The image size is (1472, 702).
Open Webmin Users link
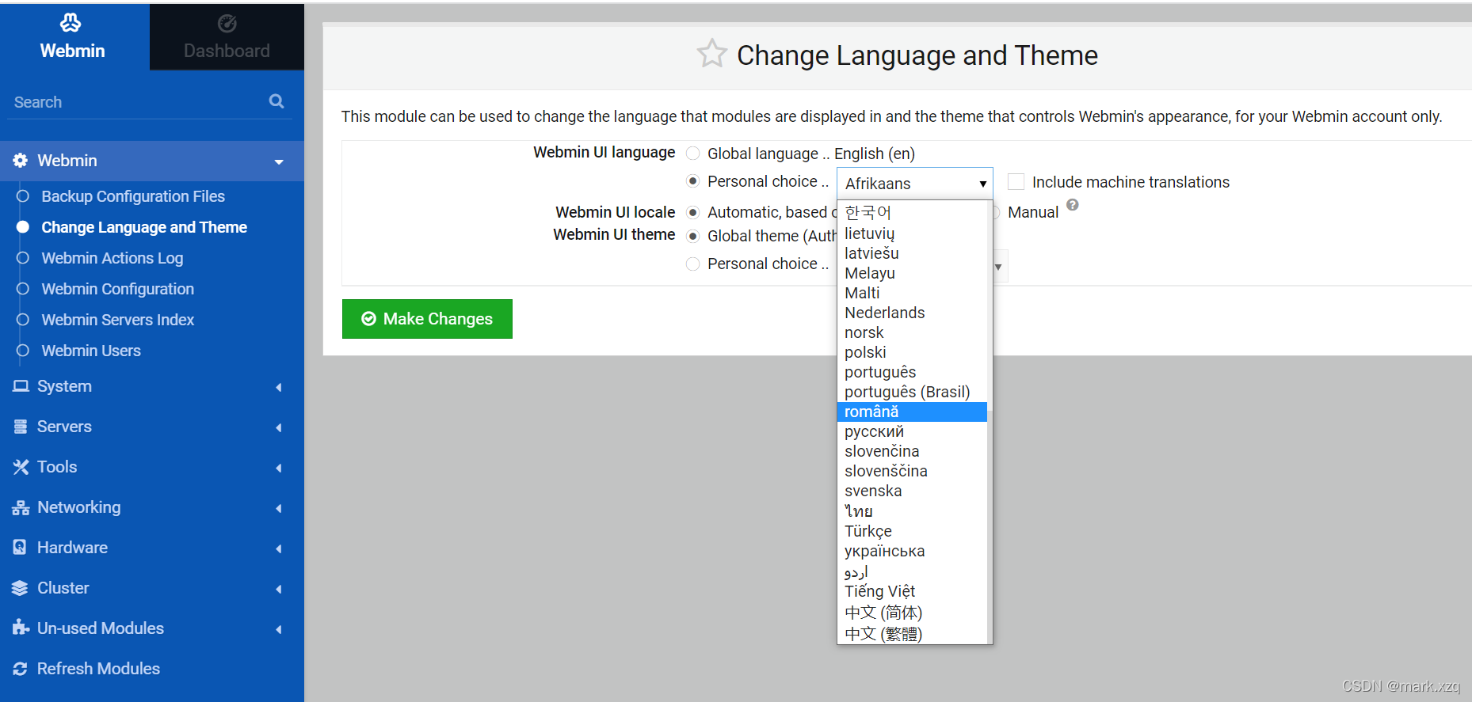pos(91,351)
